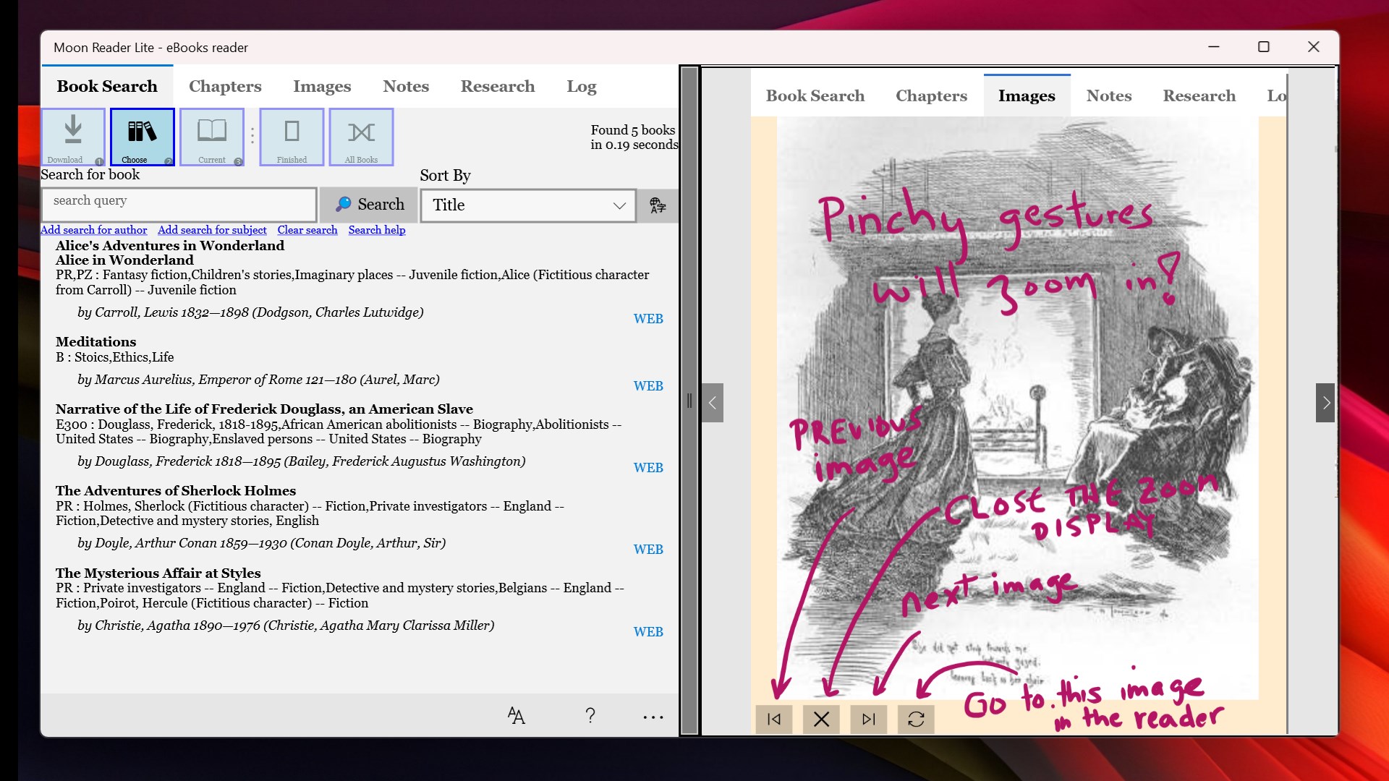
Task: Open the three-dot more options menu
Action: (653, 717)
